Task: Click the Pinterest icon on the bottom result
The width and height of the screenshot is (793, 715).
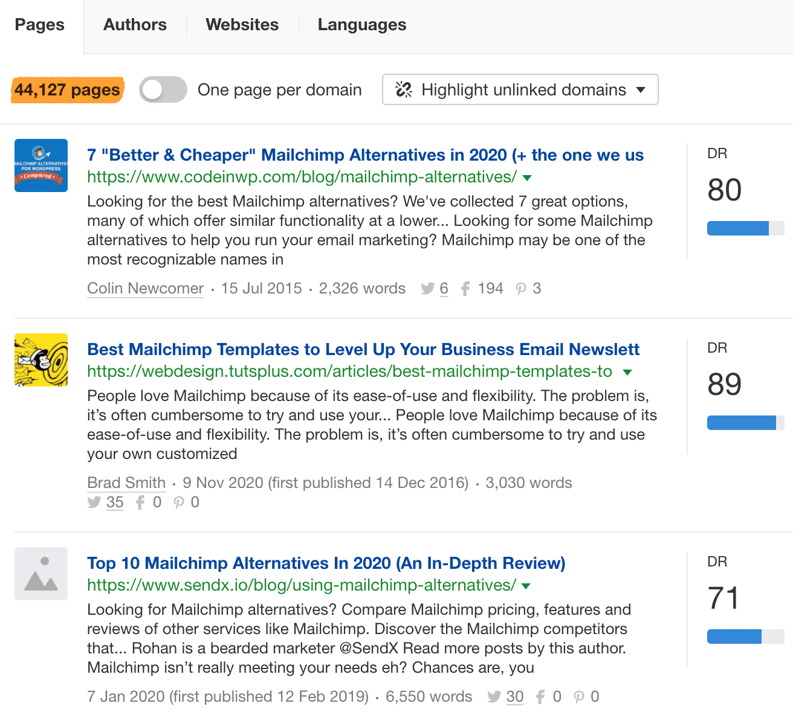Action: point(579,697)
